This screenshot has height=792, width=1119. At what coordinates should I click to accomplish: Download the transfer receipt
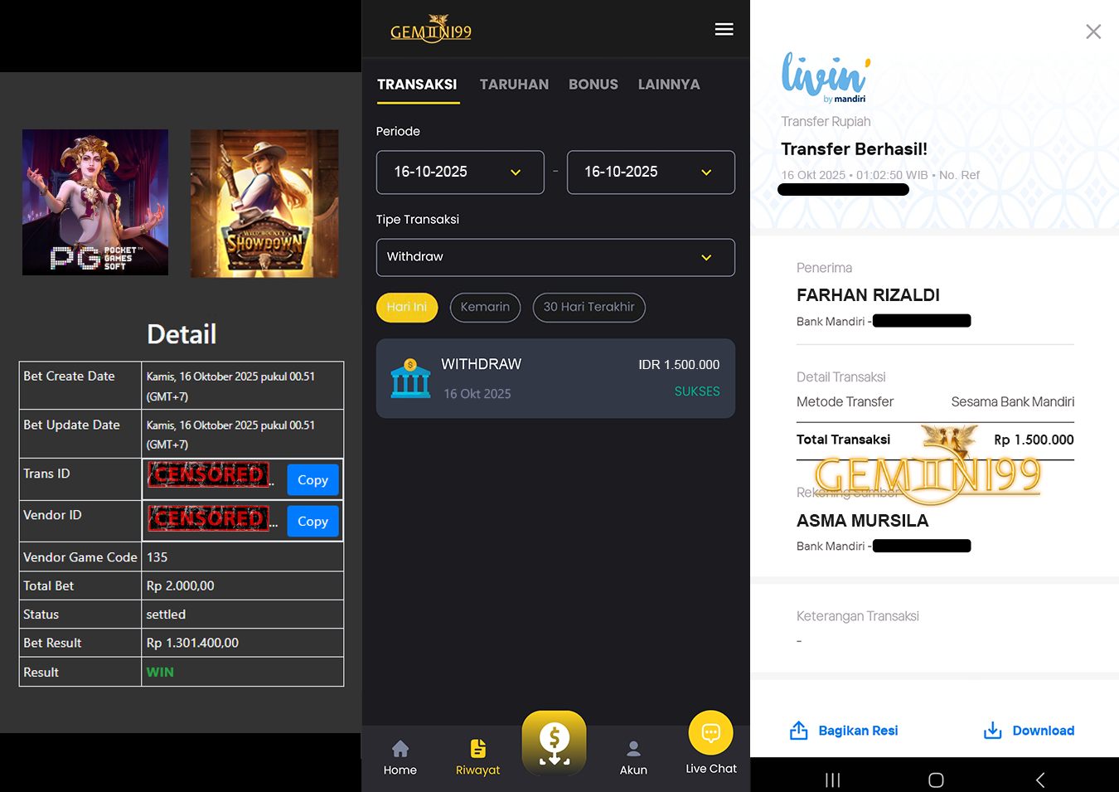coord(1028,730)
